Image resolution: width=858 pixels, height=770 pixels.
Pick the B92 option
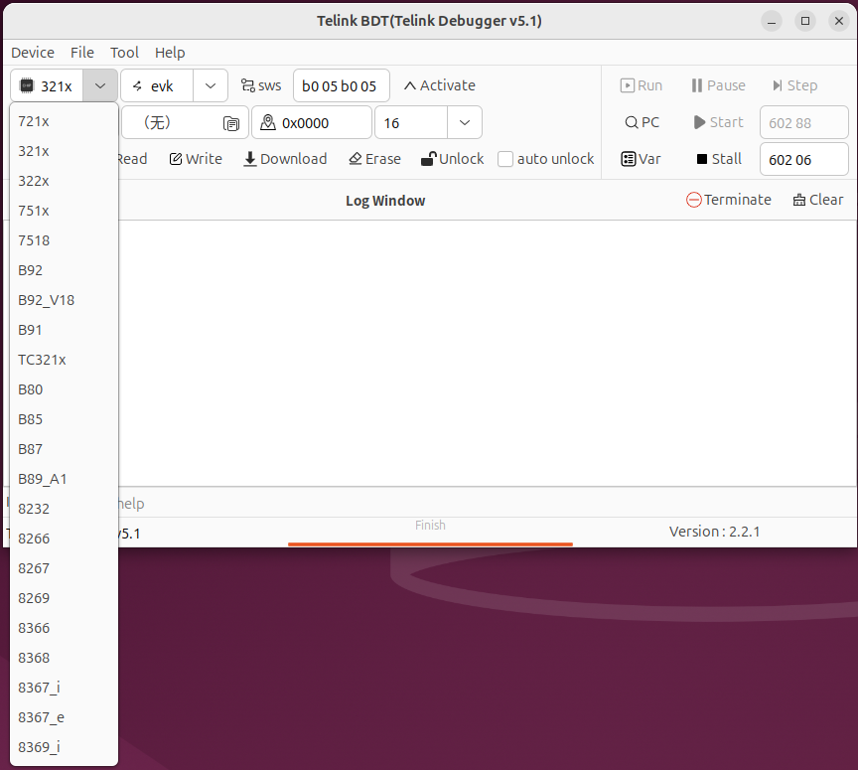64,270
